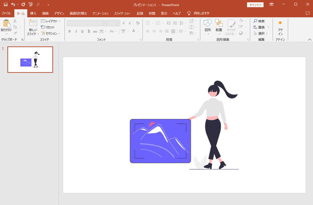Expand the セクション section dropdown
The image size is (313, 205).
coord(51,33)
